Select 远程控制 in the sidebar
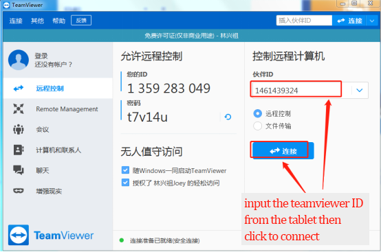 58,89
